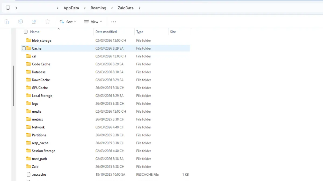Click the Delete trash icon
The image size is (323, 181).
coord(47,22)
